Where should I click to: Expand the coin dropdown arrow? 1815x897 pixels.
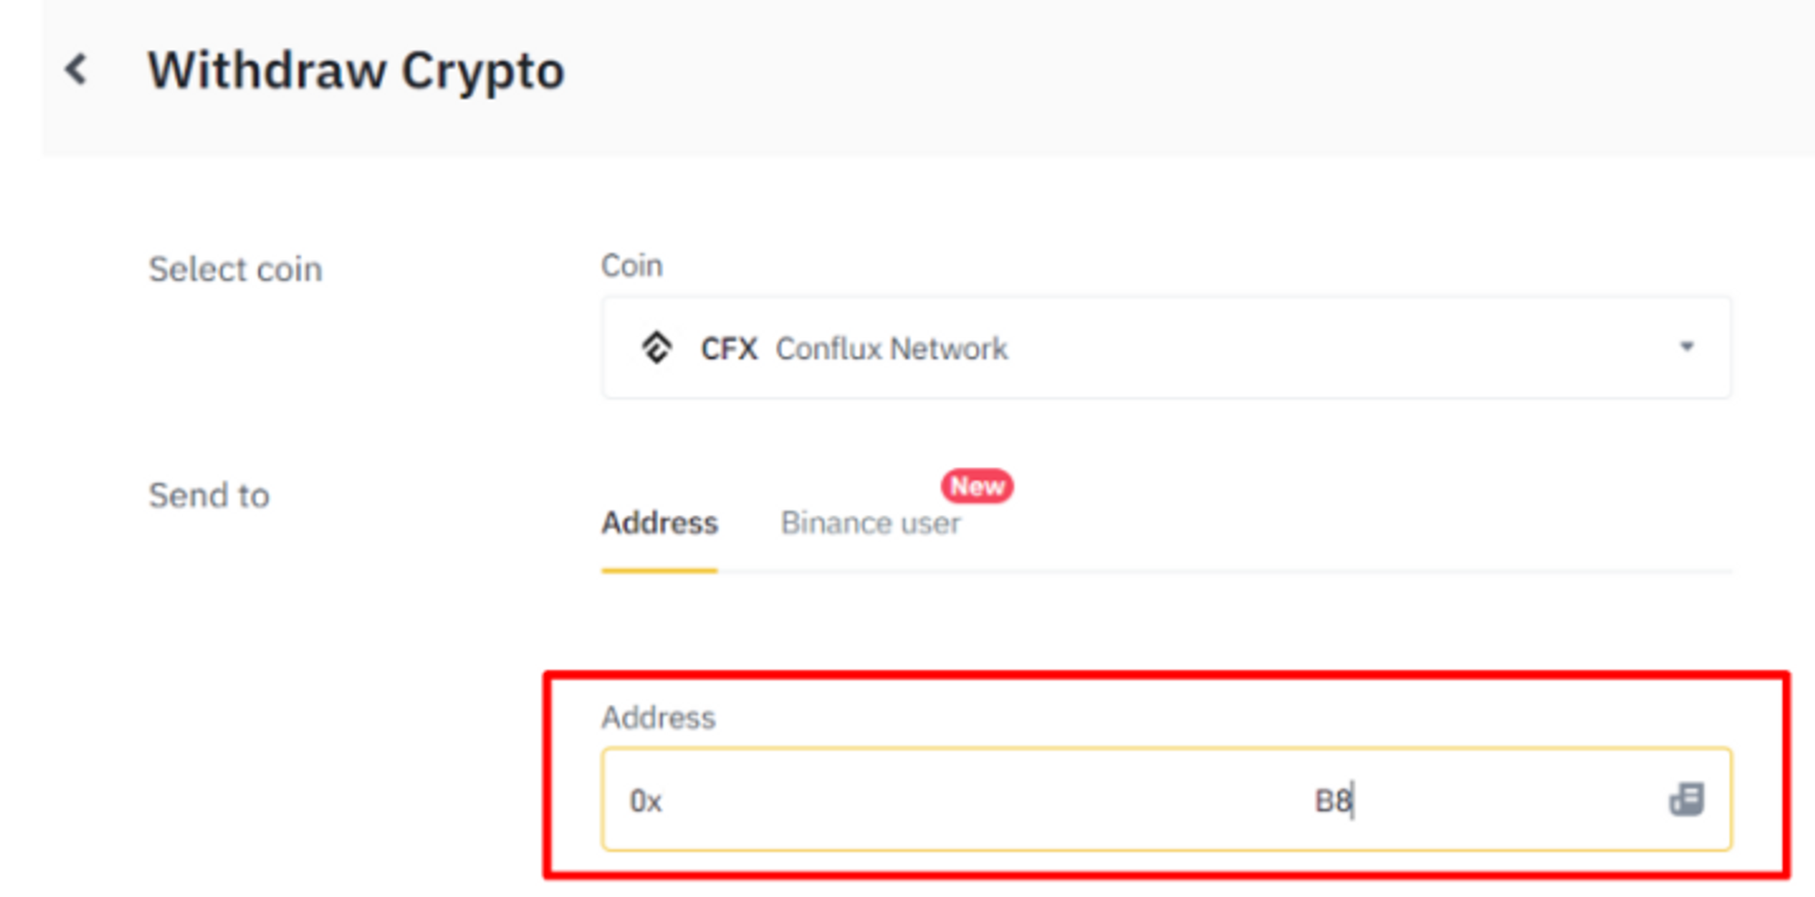(1686, 346)
